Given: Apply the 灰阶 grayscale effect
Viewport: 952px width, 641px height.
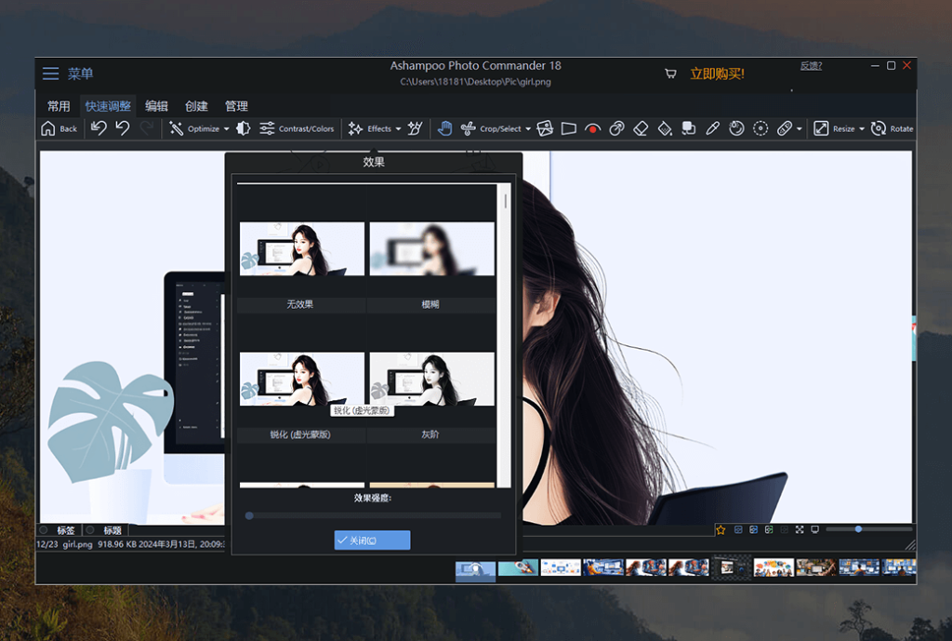Looking at the screenshot, I should point(431,379).
